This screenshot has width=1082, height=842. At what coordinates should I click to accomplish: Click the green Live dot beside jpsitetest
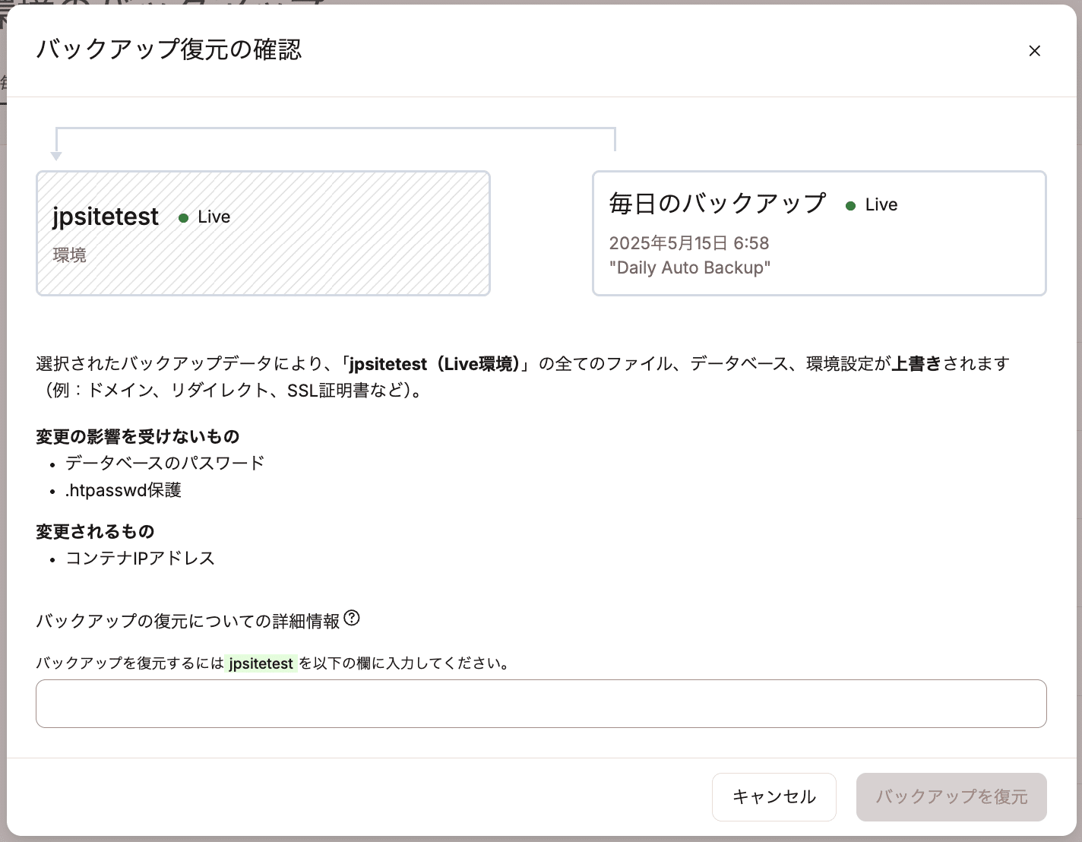click(183, 218)
